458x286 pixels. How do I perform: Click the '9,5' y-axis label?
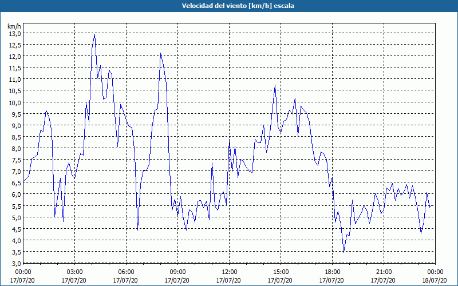pos(16,114)
